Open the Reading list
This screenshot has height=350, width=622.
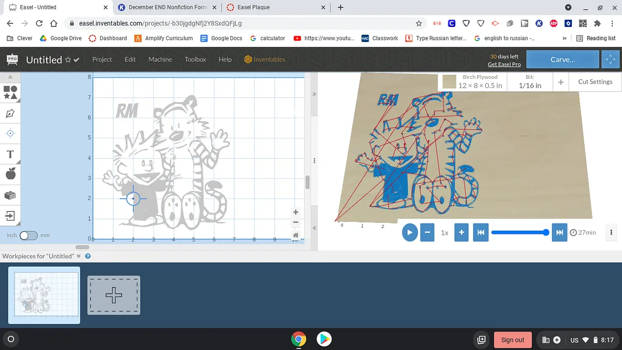(596, 38)
